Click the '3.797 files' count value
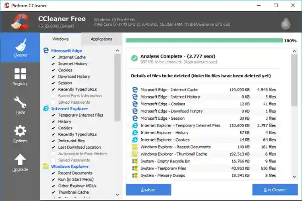This screenshot has height=201, width=302. (267, 125)
